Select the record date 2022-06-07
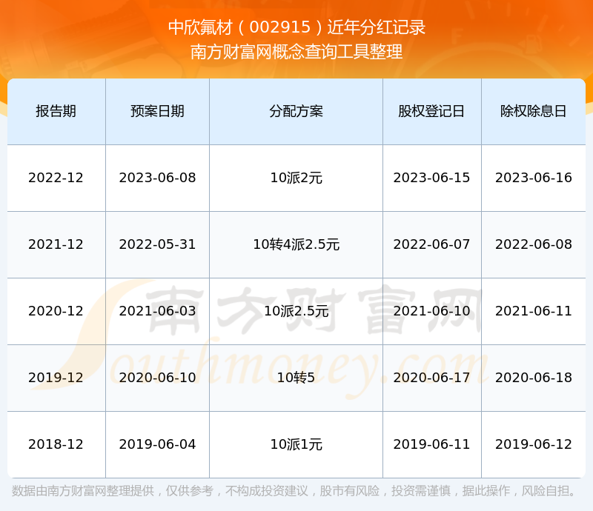The height and width of the screenshot is (511, 593). [x=431, y=244]
